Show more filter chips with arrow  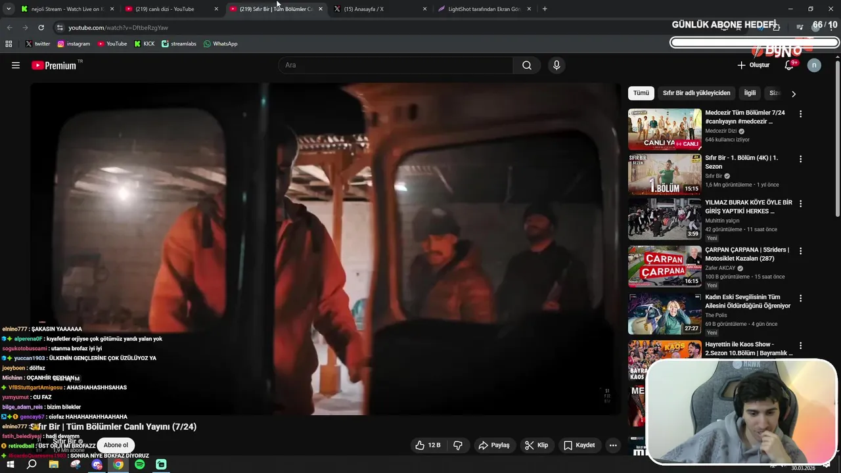[x=793, y=94]
